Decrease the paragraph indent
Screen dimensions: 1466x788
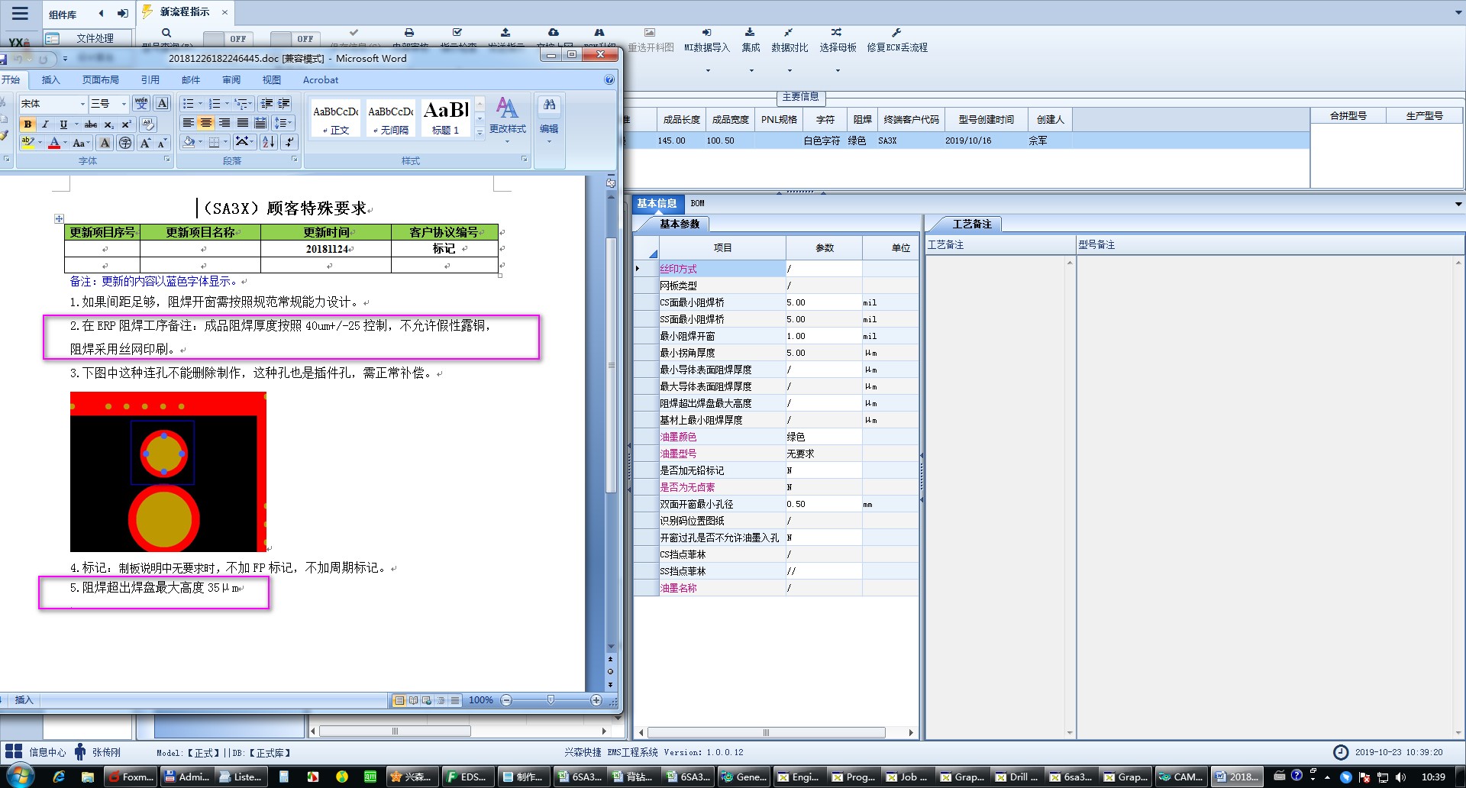(266, 104)
